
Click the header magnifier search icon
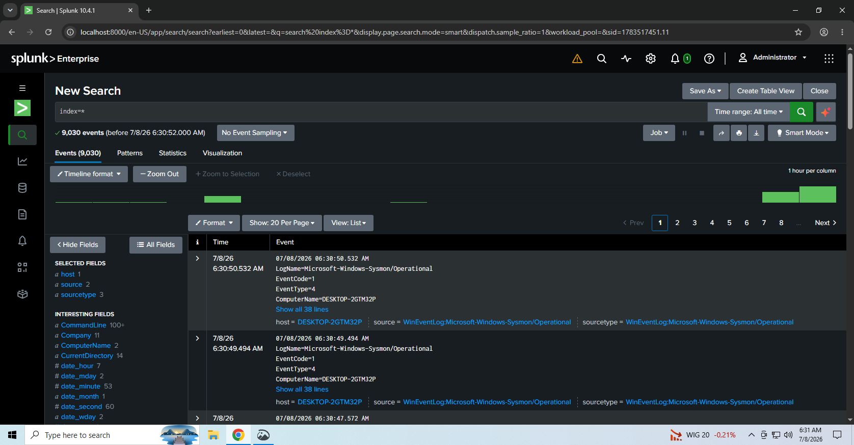[x=602, y=59]
